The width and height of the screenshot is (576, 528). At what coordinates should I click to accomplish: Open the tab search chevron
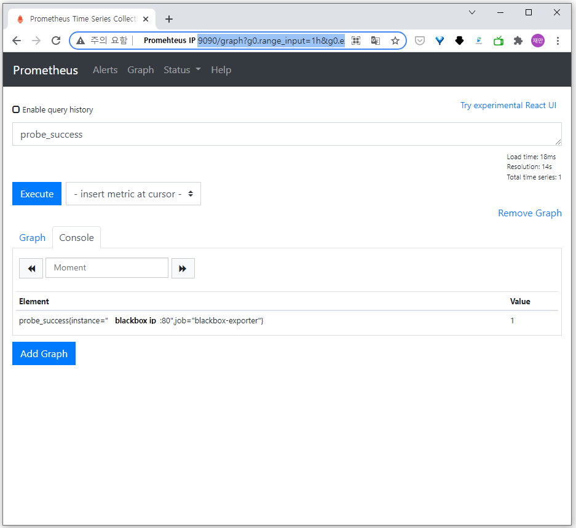[x=472, y=12]
